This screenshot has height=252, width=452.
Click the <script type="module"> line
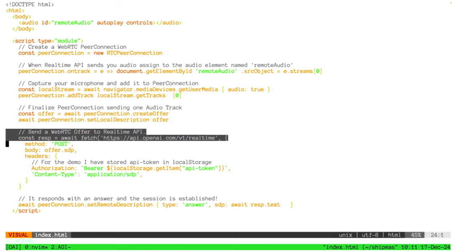tap(48, 41)
